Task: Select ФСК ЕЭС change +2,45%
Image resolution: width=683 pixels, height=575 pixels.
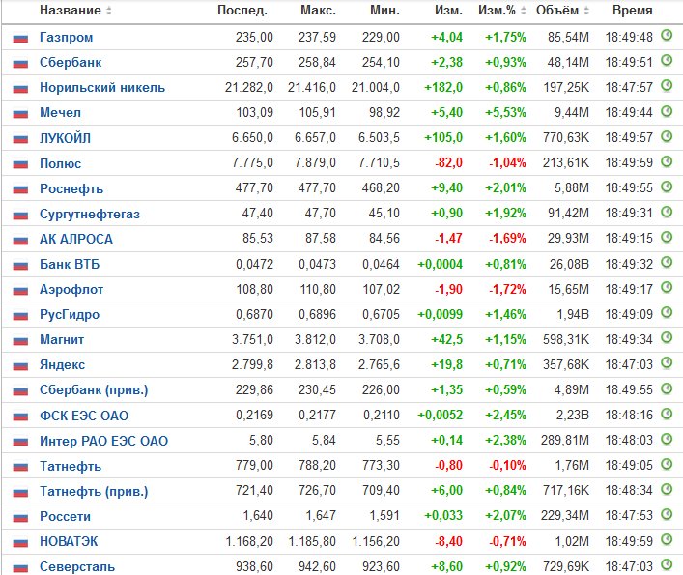Action: pos(505,416)
